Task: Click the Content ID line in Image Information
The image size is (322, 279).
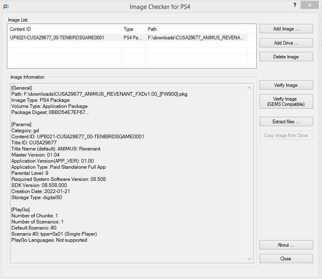Action: click(x=77, y=137)
